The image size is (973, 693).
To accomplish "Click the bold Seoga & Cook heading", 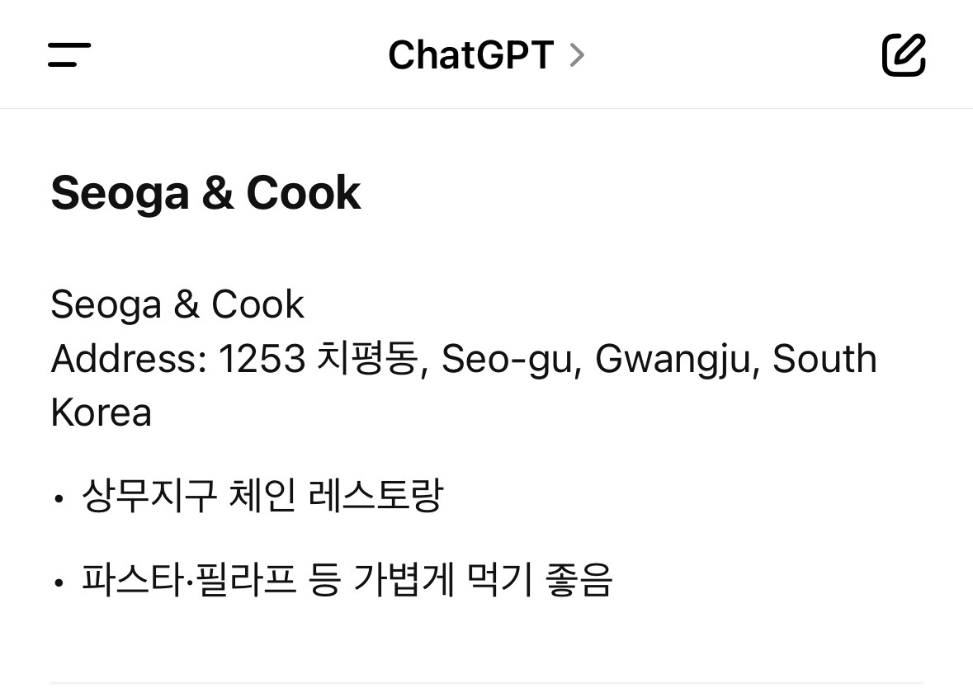I will [205, 193].
